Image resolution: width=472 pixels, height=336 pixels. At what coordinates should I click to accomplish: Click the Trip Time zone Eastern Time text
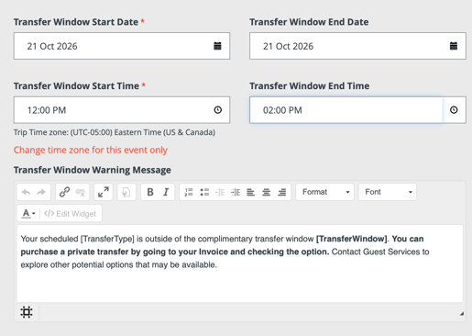115,132
